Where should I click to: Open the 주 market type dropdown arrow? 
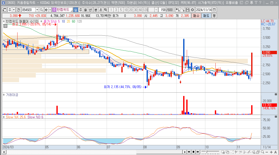(14, 10)
